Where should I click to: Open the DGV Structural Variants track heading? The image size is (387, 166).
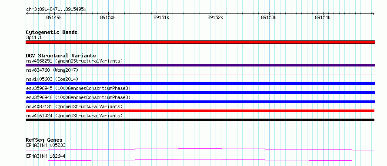pyautogui.click(x=61, y=56)
